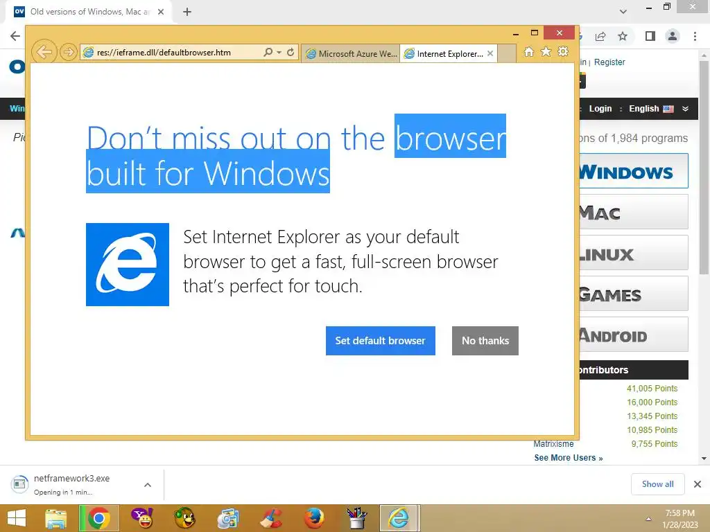Click the Internet Explorer taskbar icon
The image size is (710, 532).
point(399,518)
